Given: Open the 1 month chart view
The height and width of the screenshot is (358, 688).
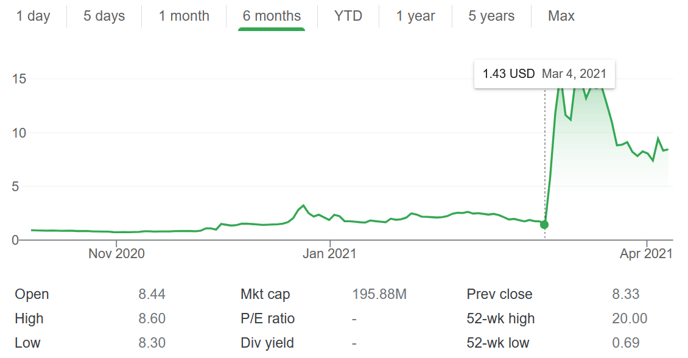Looking at the screenshot, I should [184, 16].
